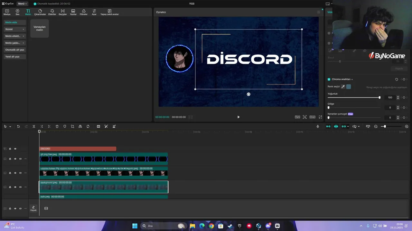
Task: Adjust the Gölge slider
Action: pyautogui.click(x=354, y=108)
